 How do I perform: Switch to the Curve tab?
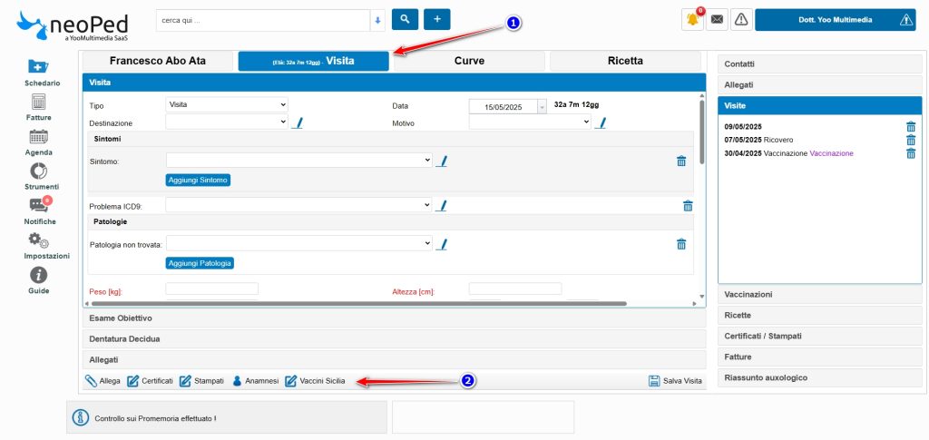[x=469, y=61]
